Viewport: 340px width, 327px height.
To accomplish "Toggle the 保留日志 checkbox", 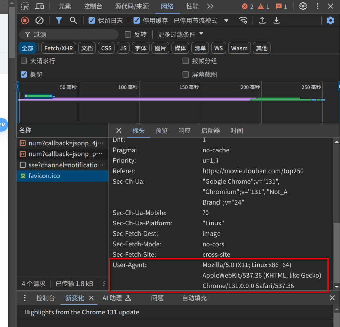I will pos(92,21).
